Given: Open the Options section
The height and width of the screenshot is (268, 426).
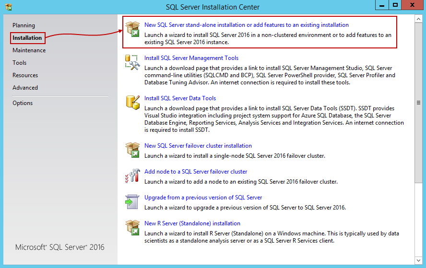Looking at the screenshot, I should (x=23, y=103).
